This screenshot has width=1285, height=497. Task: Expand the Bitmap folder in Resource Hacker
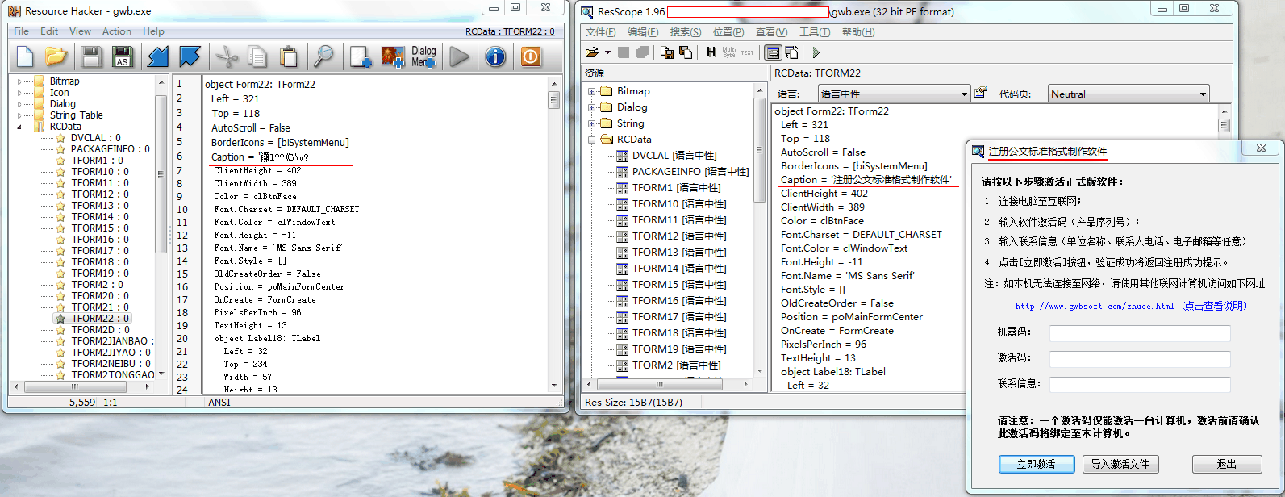[x=19, y=81]
